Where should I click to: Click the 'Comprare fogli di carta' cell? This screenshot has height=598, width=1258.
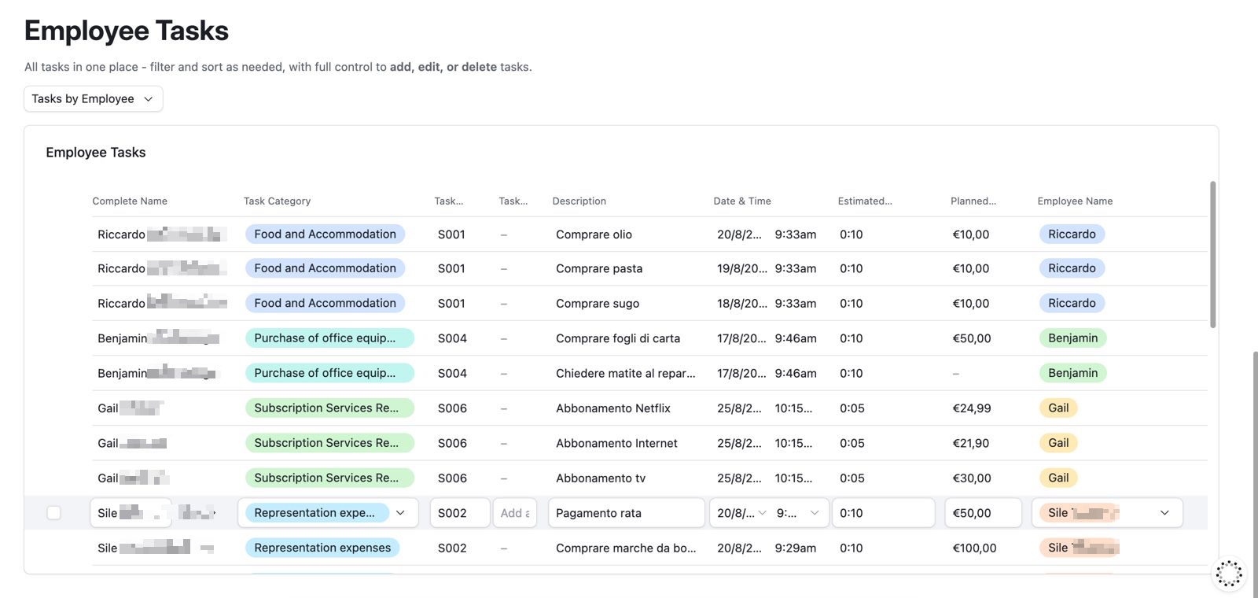(618, 338)
